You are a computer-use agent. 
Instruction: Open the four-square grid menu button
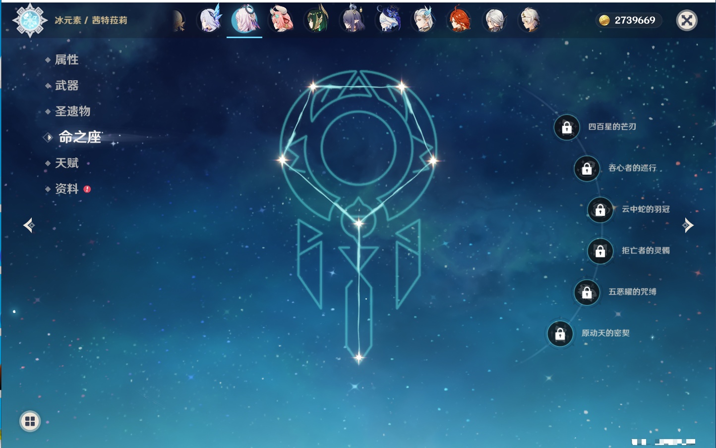click(x=30, y=421)
